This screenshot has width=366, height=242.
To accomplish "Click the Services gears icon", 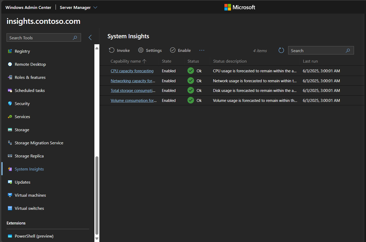I will pyautogui.click(x=10, y=117).
